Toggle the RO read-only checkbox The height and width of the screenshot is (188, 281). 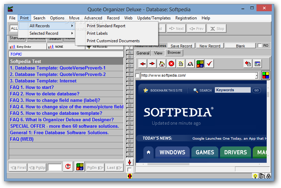click(260, 46)
